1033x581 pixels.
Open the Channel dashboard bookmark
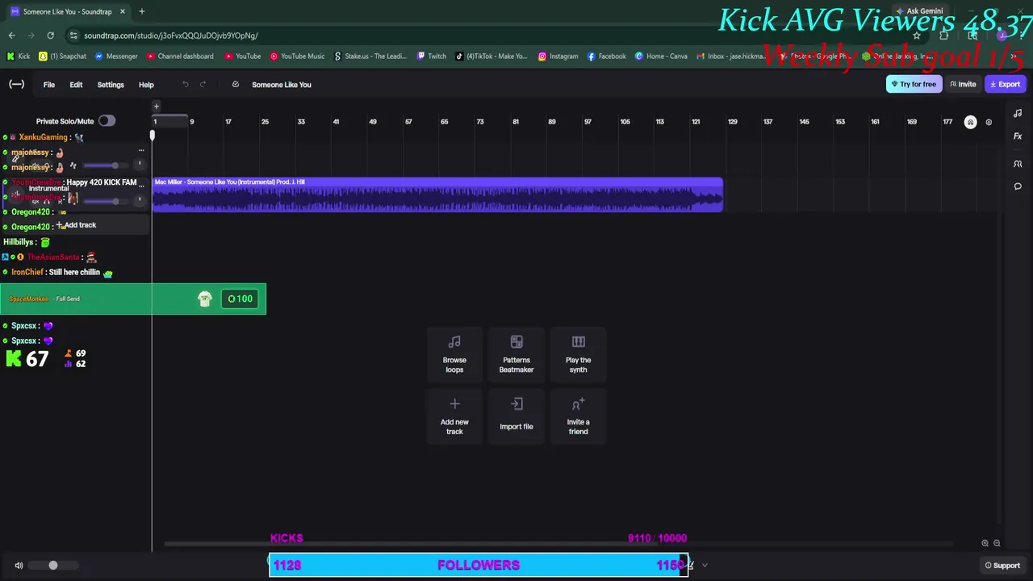tap(179, 56)
